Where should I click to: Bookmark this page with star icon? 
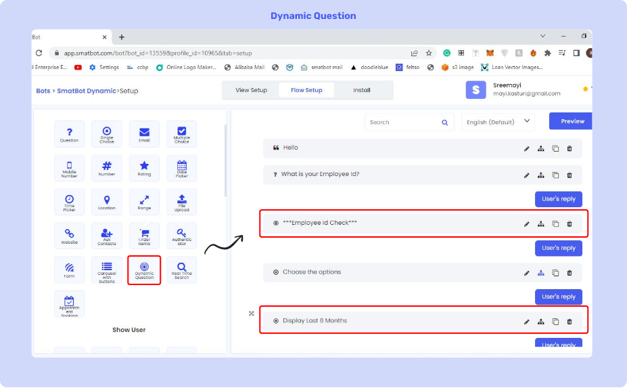tap(429, 53)
